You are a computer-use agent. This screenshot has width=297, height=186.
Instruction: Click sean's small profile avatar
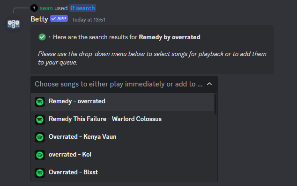point(34,8)
